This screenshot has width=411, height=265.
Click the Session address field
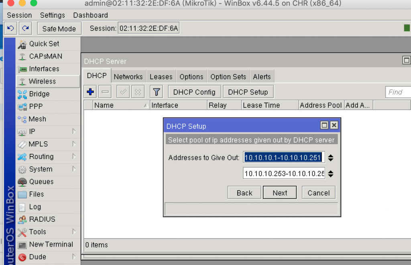click(149, 28)
